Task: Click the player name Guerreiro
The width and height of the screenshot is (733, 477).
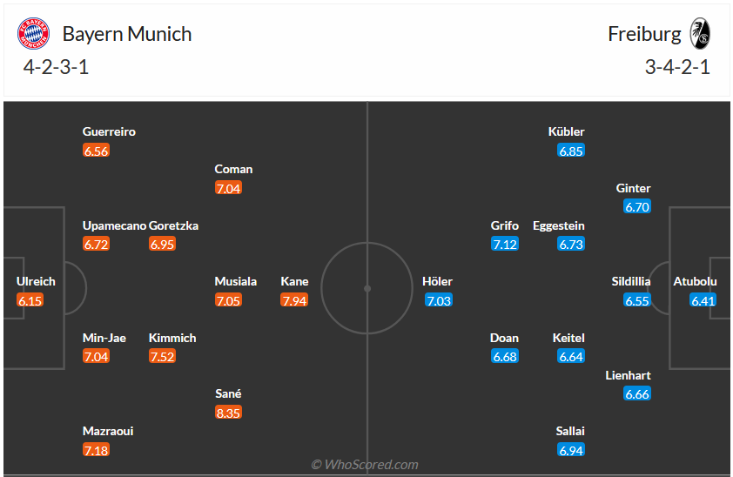Action: 109,132
